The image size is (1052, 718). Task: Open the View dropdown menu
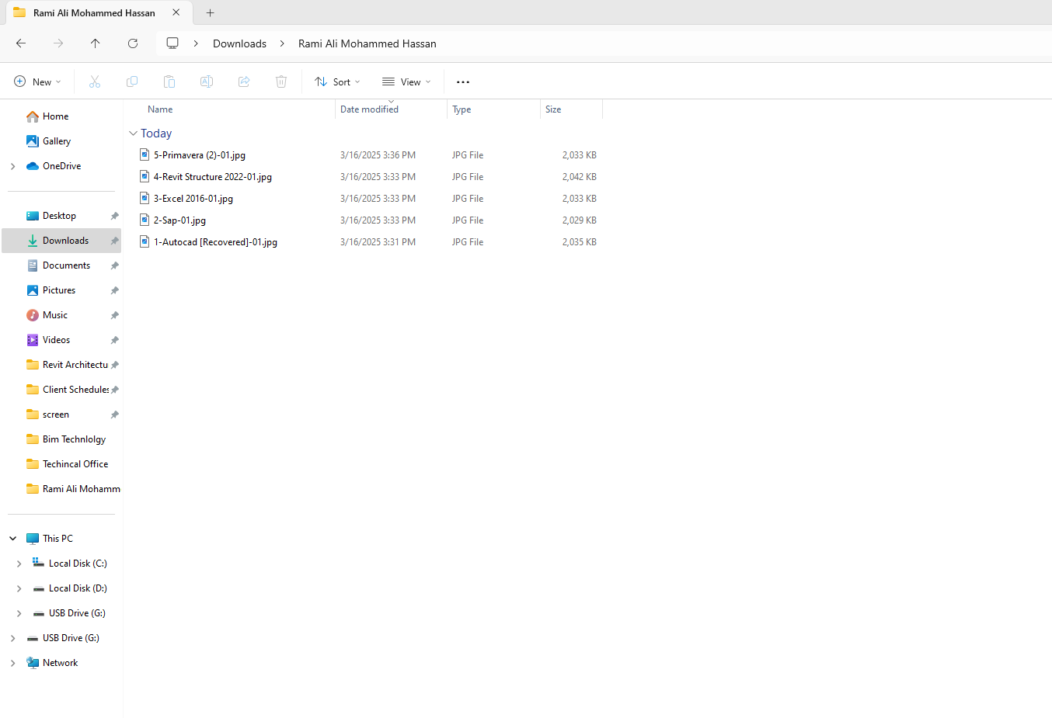pos(406,82)
